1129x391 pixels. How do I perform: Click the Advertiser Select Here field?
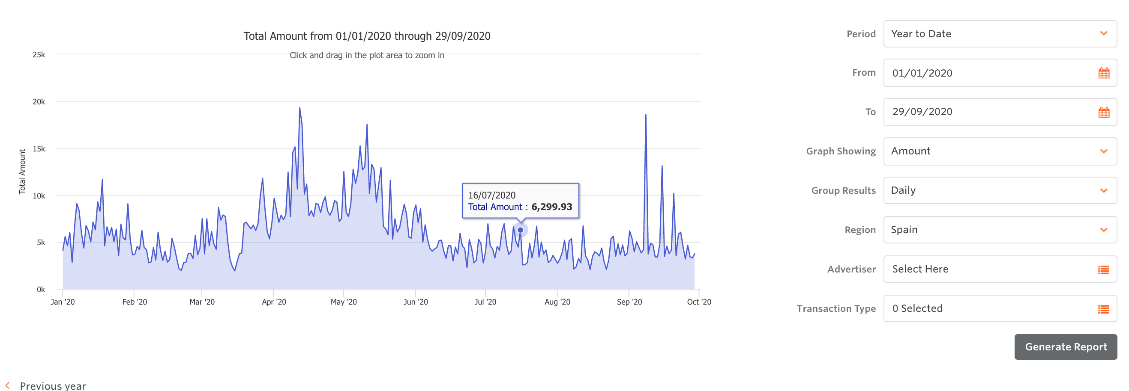tap(986, 270)
